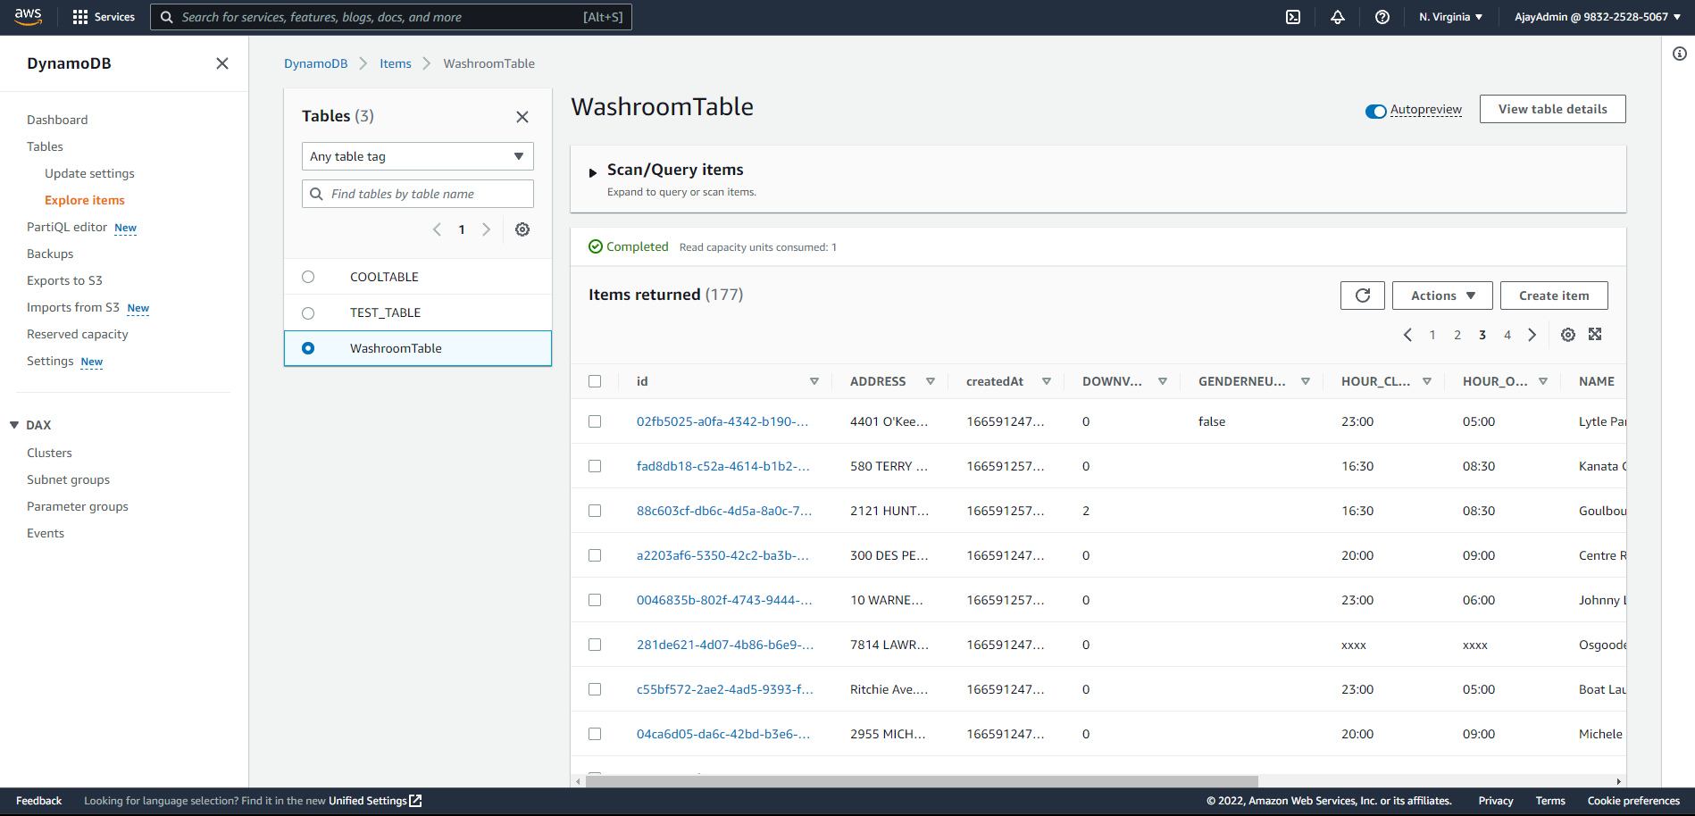Go to items page 4
The height and width of the screenshot is (816, 1695).
(x=1507, y=335)
